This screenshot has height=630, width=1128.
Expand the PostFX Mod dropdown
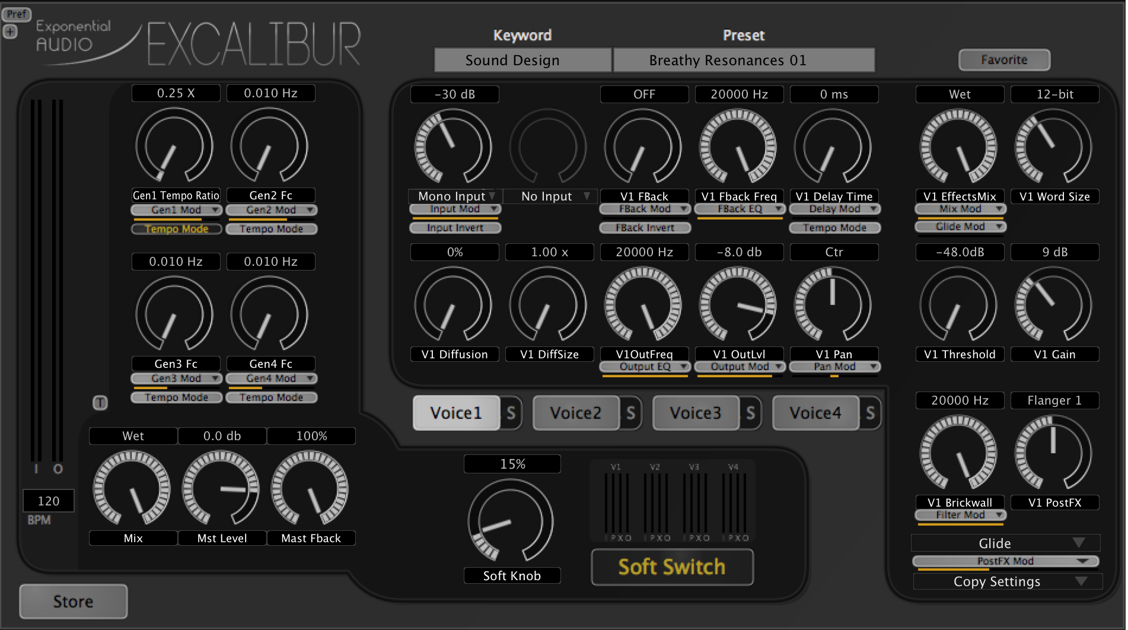click(x=1005, y=561)
